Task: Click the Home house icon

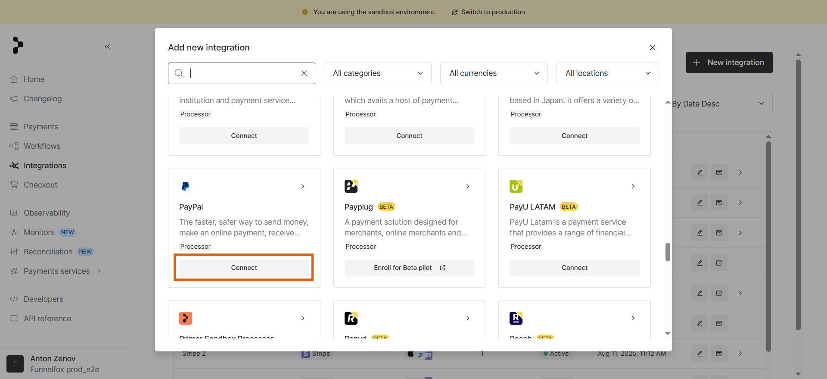Action: pyautogui.click(x=14, y=79)
